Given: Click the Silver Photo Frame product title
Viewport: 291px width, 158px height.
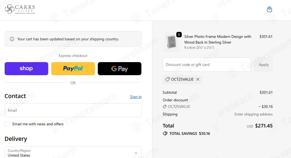Looking at the screenshot, I should pyautogui.click(x=218, y=39).
